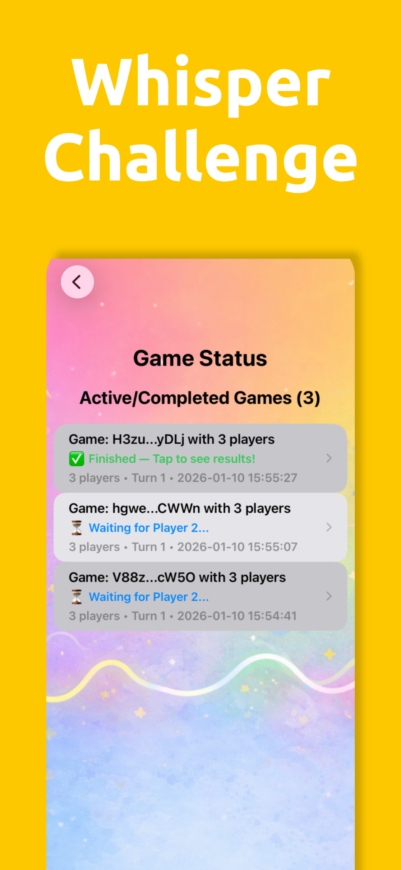The image size is (401, 870).
Task: Click timestamp 2026-01-10 15:55:27 line
Action: (183, 478)
